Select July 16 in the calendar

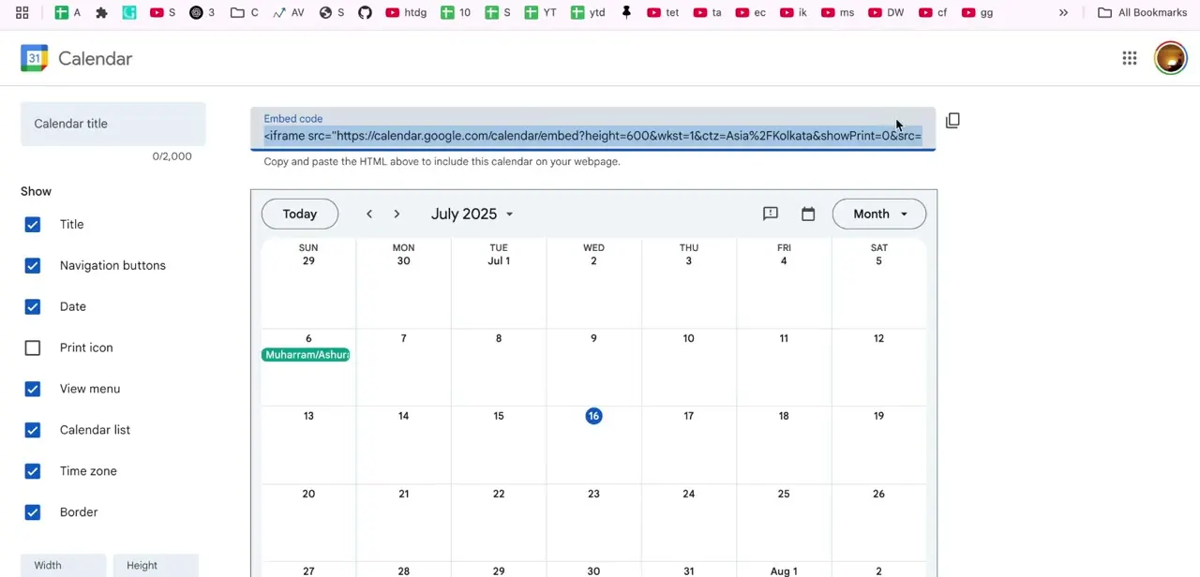[x=593, y=416]
